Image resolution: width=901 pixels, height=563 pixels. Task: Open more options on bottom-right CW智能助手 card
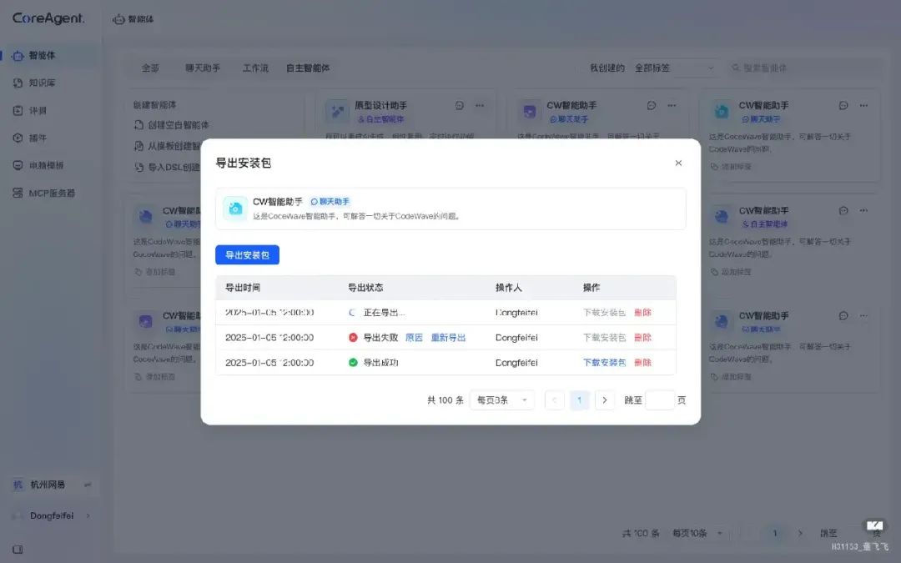coord(863,316)
